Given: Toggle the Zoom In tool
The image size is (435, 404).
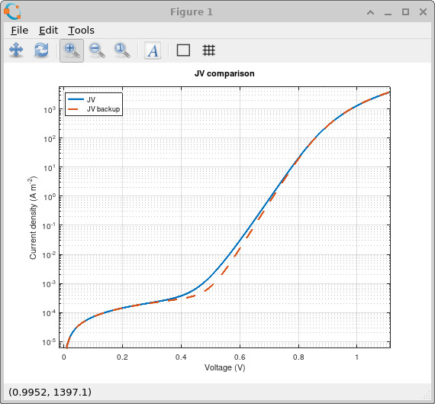Looking at the screenshot, I should [72, 50].
